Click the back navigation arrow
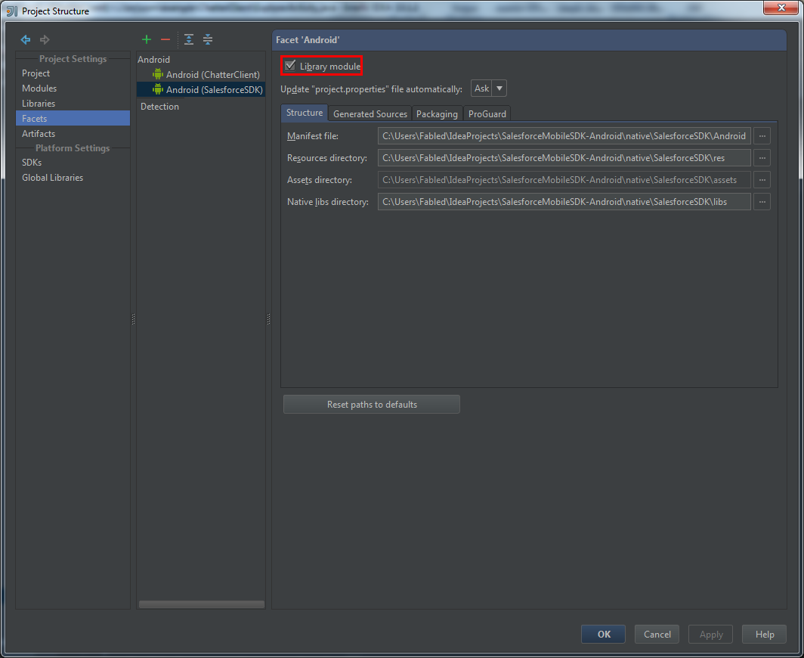The width and height of the screenshot is (804, 658). tap(26, 39)
